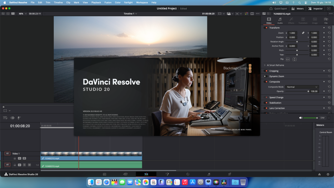Open the Edit page icon

[146, 174]
